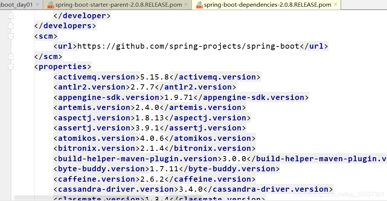This screenshot has width=387, height=201.
Task: Click the opening <artemis.version> tag
Action: click(x=94, y=108)
